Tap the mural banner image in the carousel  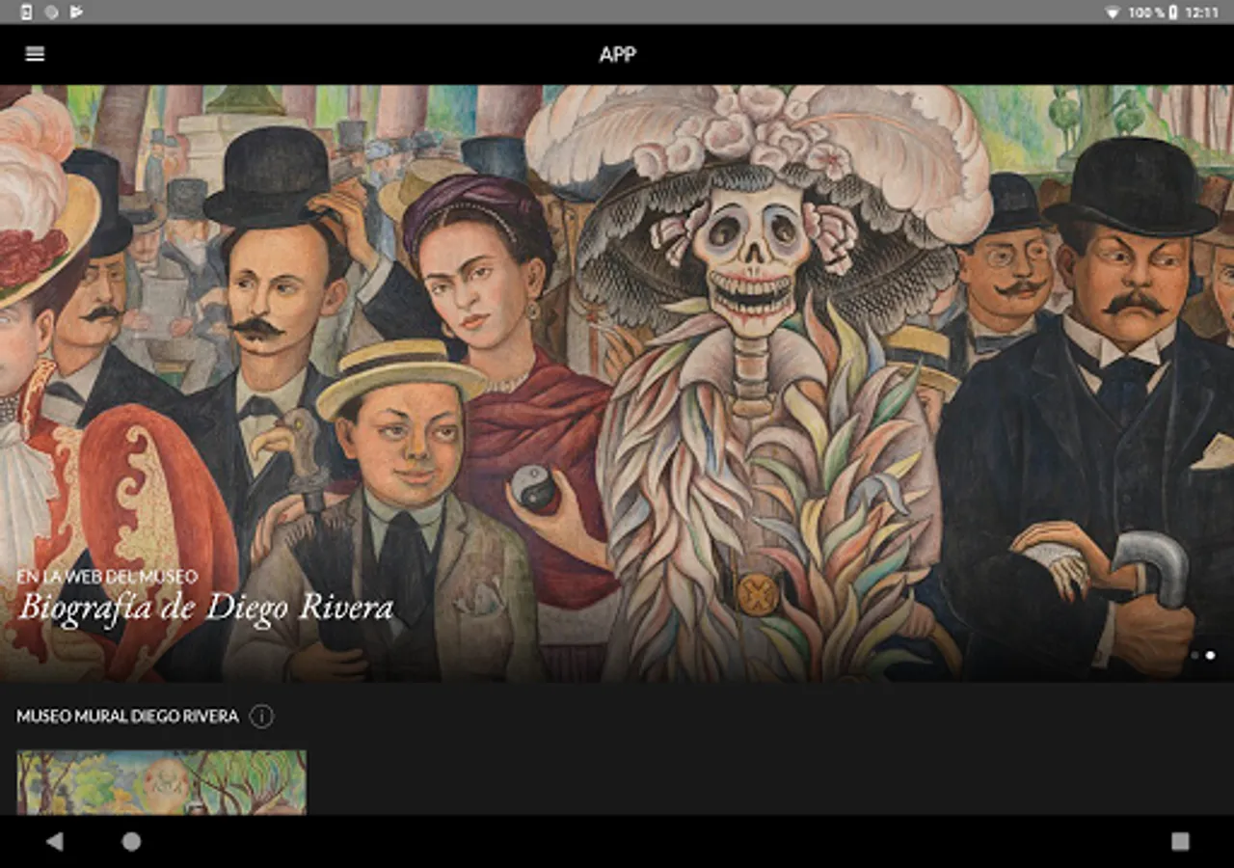(617, 383)
